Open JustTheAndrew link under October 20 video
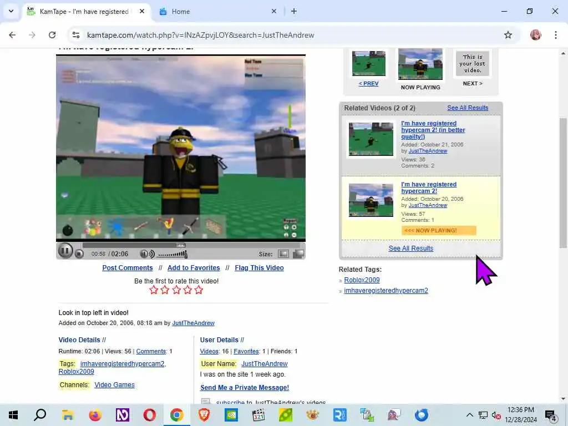 428,205
